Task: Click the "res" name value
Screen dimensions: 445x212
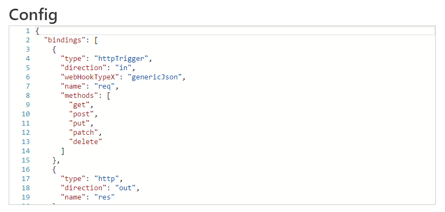Action: click(104, 197)
